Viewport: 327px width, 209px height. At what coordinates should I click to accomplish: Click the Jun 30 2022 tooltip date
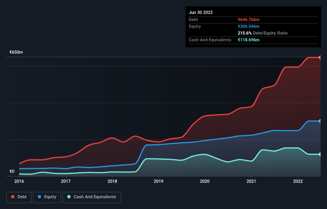coord(201,12)
